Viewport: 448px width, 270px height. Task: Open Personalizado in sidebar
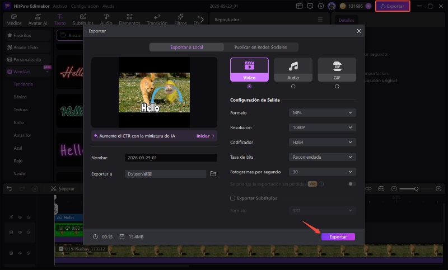coord(28,60)
